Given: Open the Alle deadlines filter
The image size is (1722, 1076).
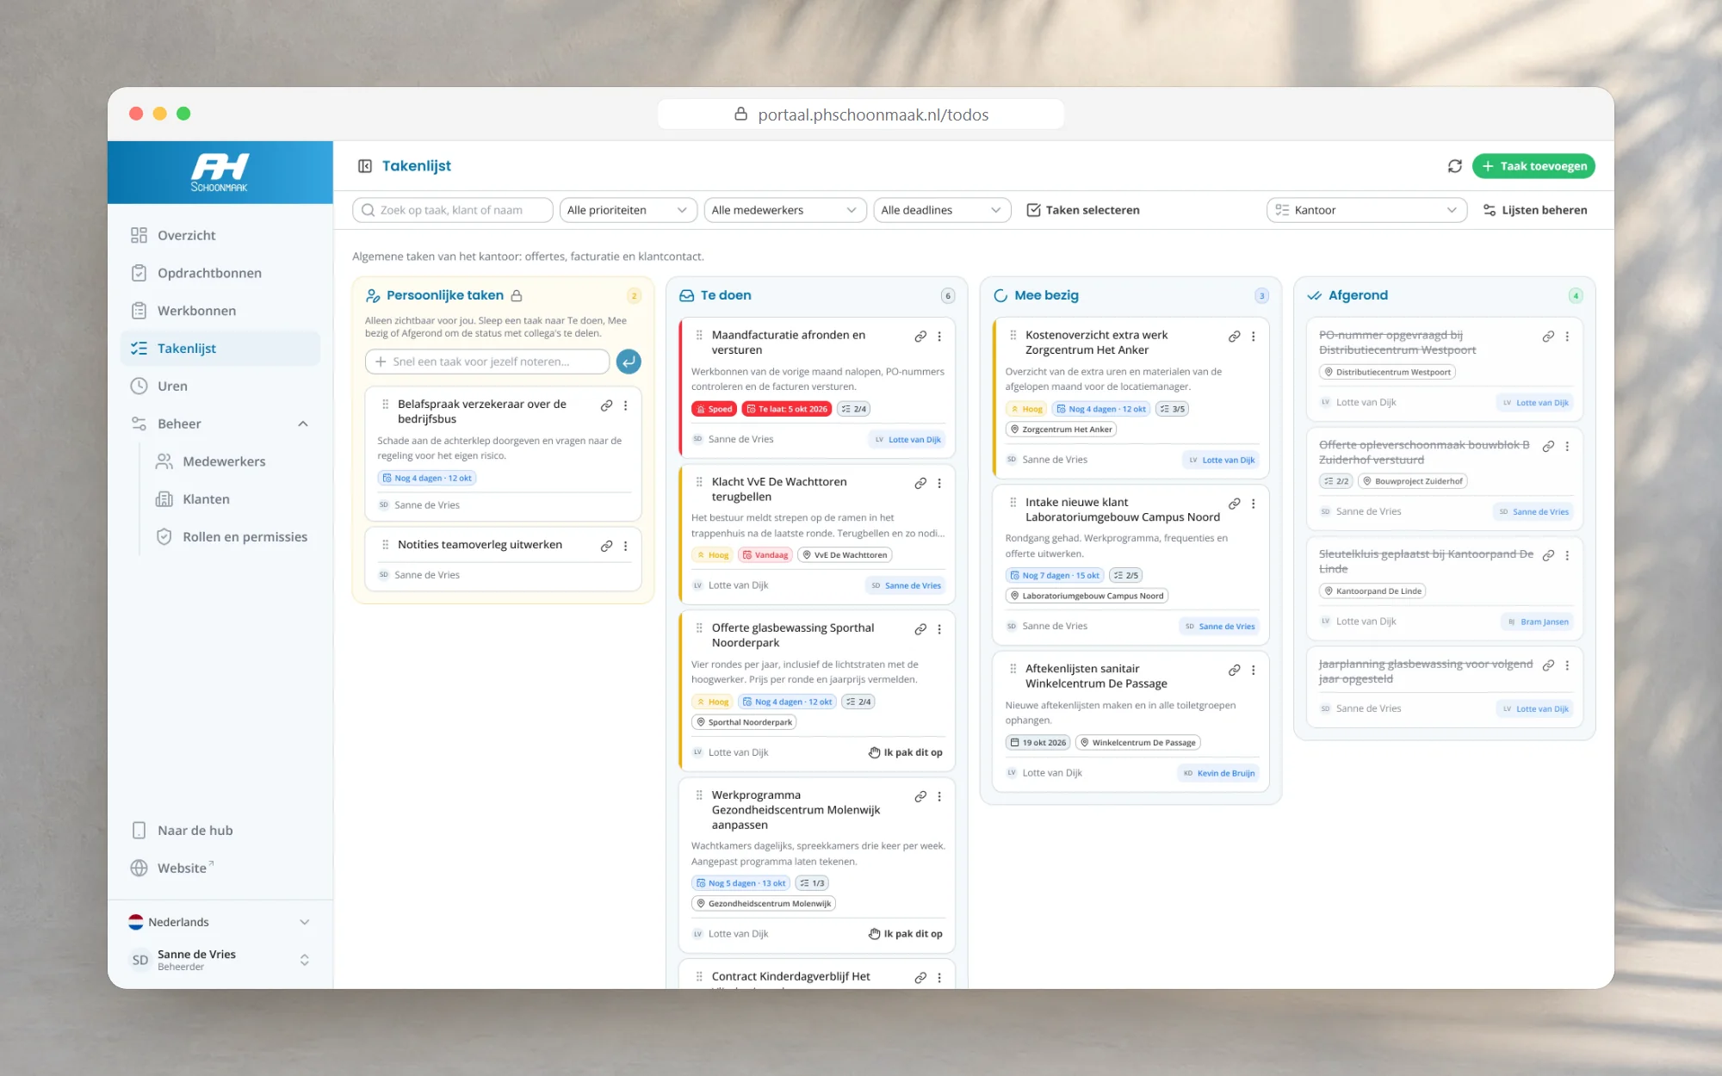Looking at the screenshot, I should coord(942,210).
